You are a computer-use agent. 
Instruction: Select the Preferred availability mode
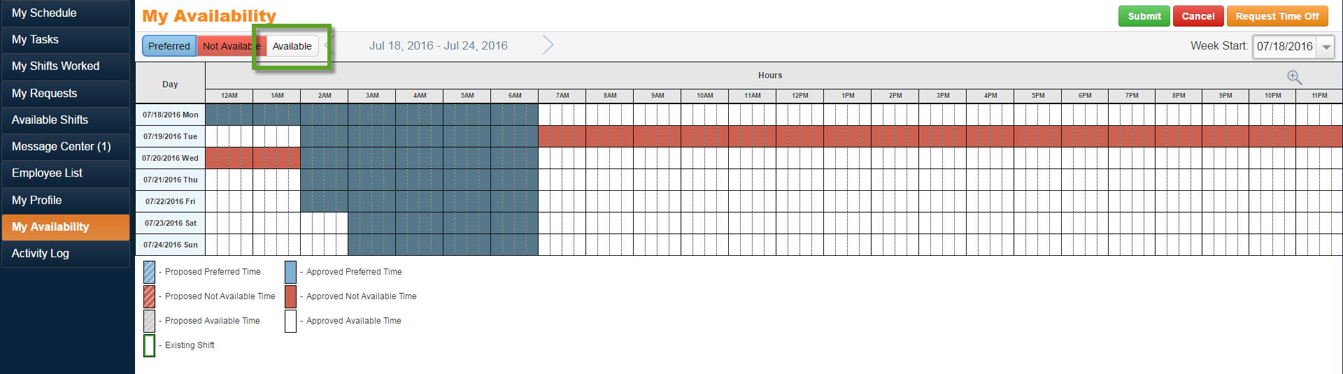[169, 46]
